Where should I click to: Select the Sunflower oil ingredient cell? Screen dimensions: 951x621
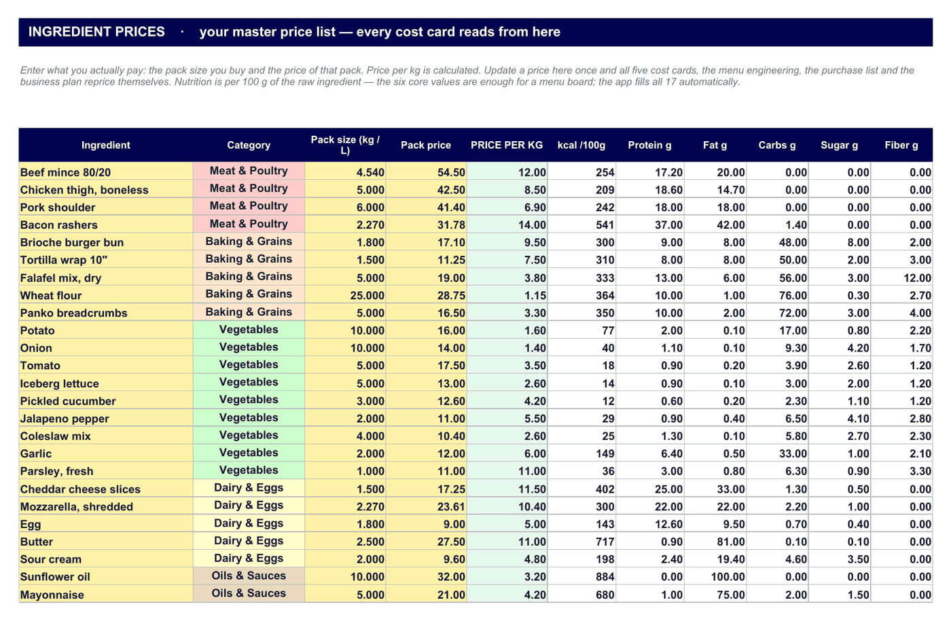[106, 578]
